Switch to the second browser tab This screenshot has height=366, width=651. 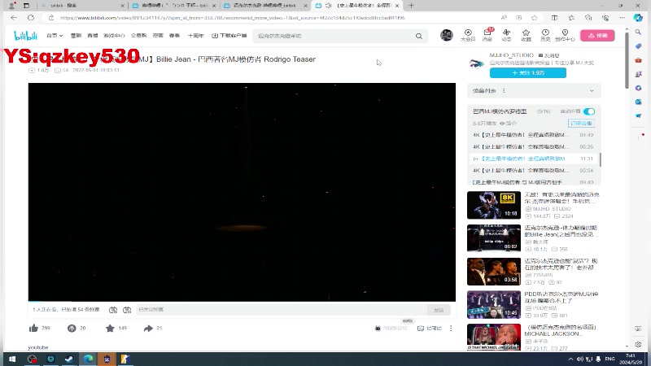click(x=174, y=6)
